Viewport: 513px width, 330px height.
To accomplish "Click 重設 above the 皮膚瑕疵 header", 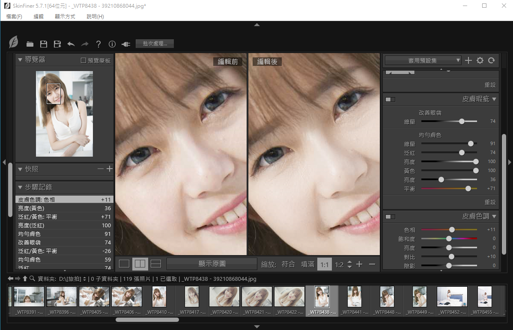I will [x=490, y=85].
